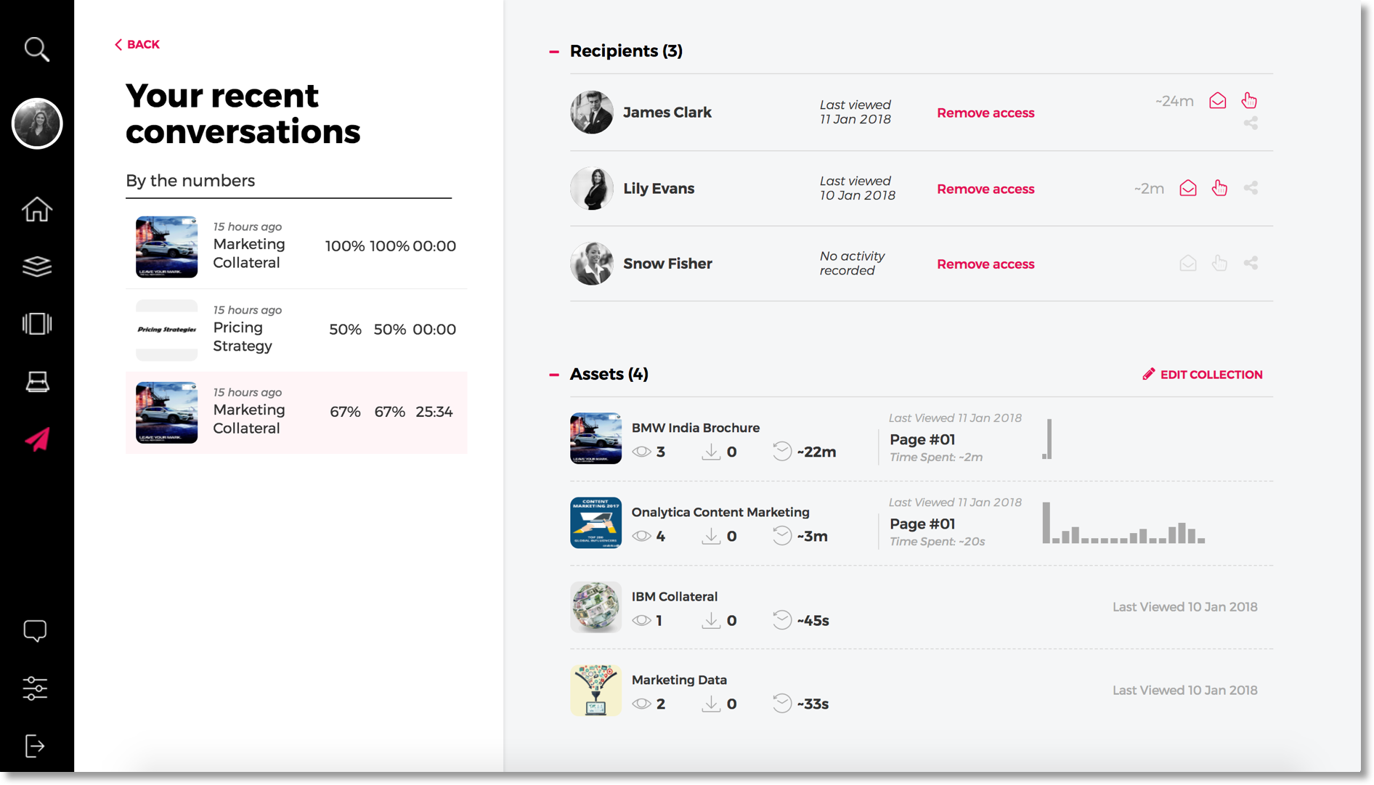
Task: Remove access for Snow Fisher
Action: [x=985, y=264]
